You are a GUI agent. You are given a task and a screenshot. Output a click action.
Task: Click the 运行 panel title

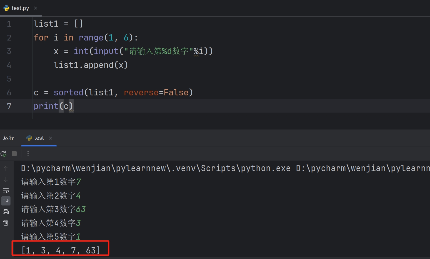click(9, 138)
